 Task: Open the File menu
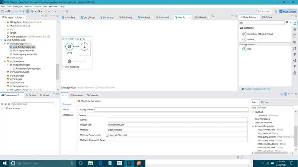tap(3, 6)
